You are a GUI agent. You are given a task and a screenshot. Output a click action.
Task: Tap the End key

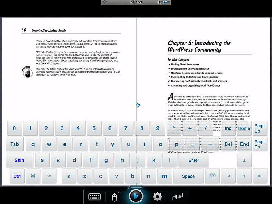244,144
